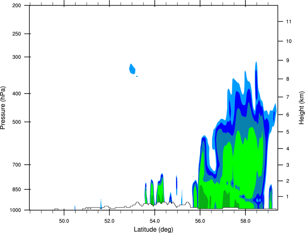Select the 1000 pressure tick label
This screenshot has height=233, width=305.
pyautogui.click(x=15, y=210)
